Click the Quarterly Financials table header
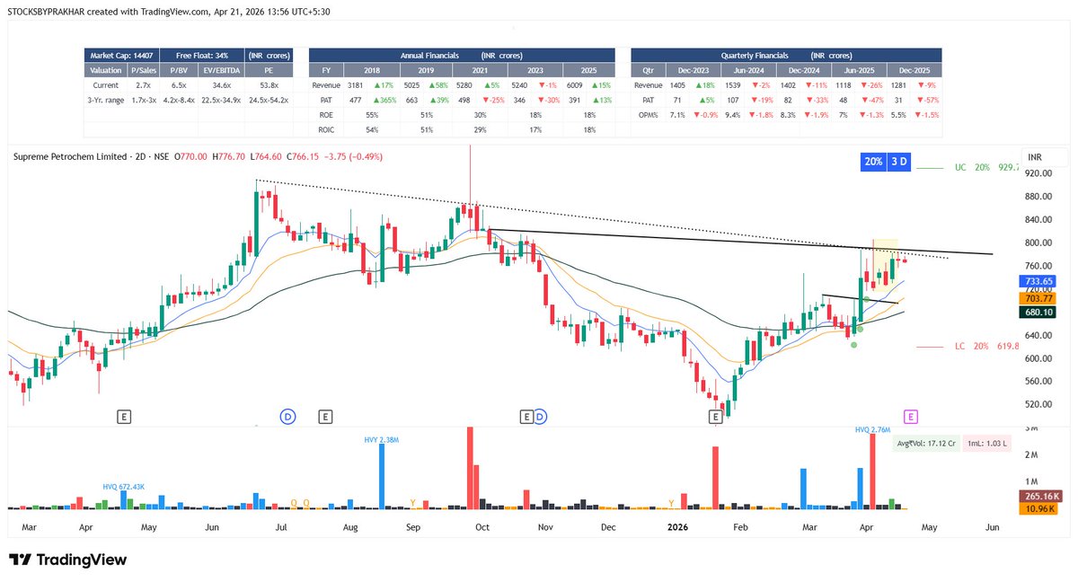This screenshot has height=582, width=1078. [787, 55]
